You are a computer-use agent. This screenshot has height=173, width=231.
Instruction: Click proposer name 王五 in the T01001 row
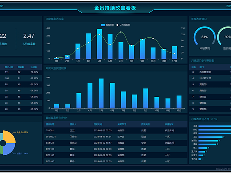click(x=72, y=130)
